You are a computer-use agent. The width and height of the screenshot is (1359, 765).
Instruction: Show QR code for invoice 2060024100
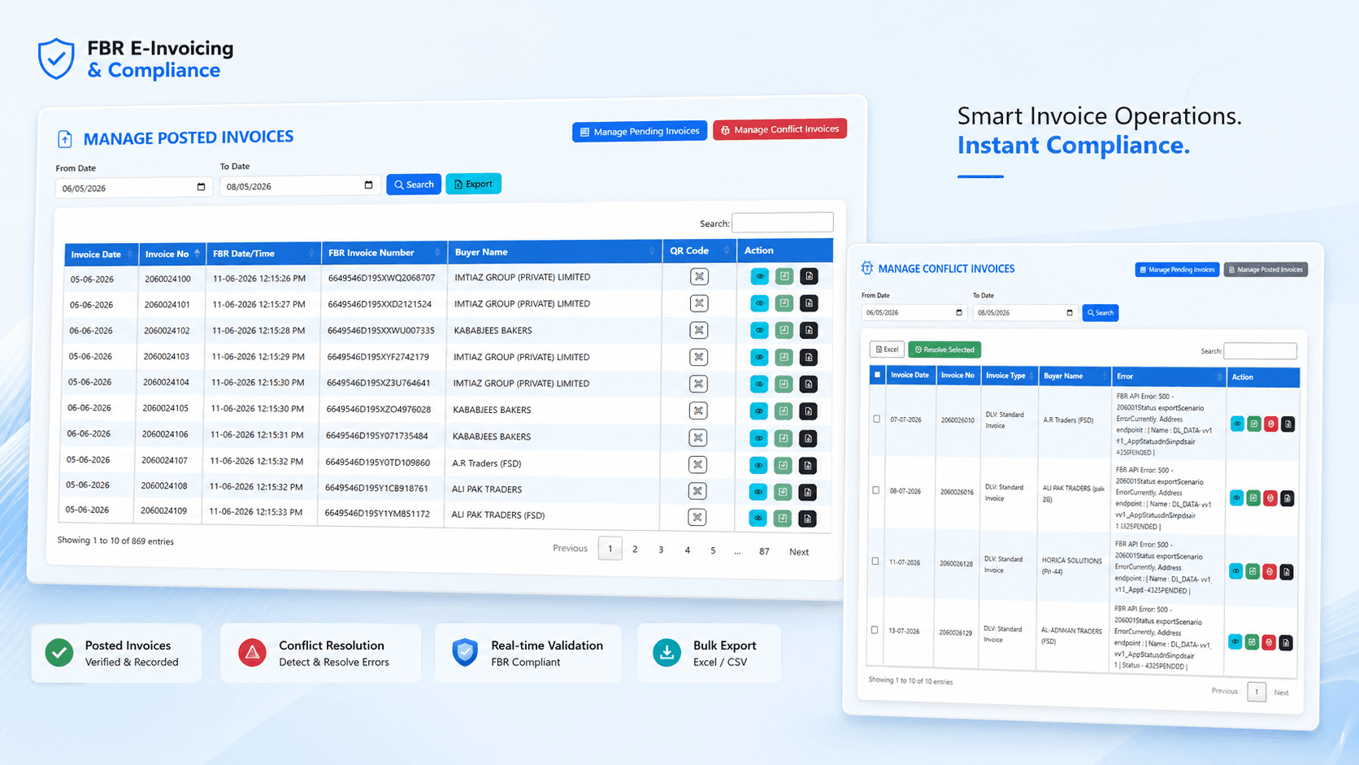[699, 276]
